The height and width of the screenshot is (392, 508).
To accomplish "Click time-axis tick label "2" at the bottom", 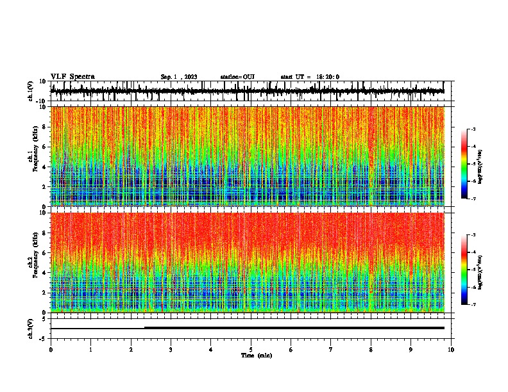I will pyautogui.click(x=131, y=350).
